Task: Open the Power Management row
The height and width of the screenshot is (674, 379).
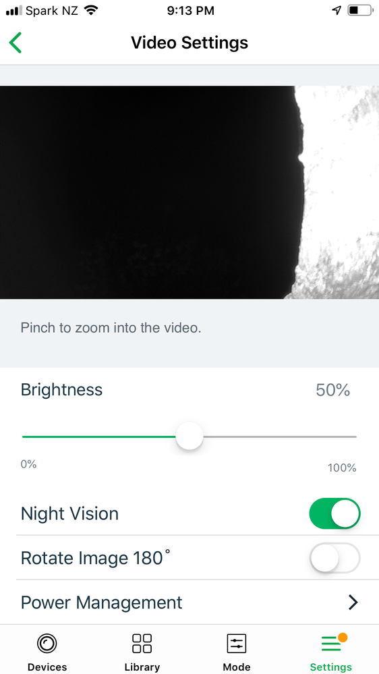Action: pos(189,602)
